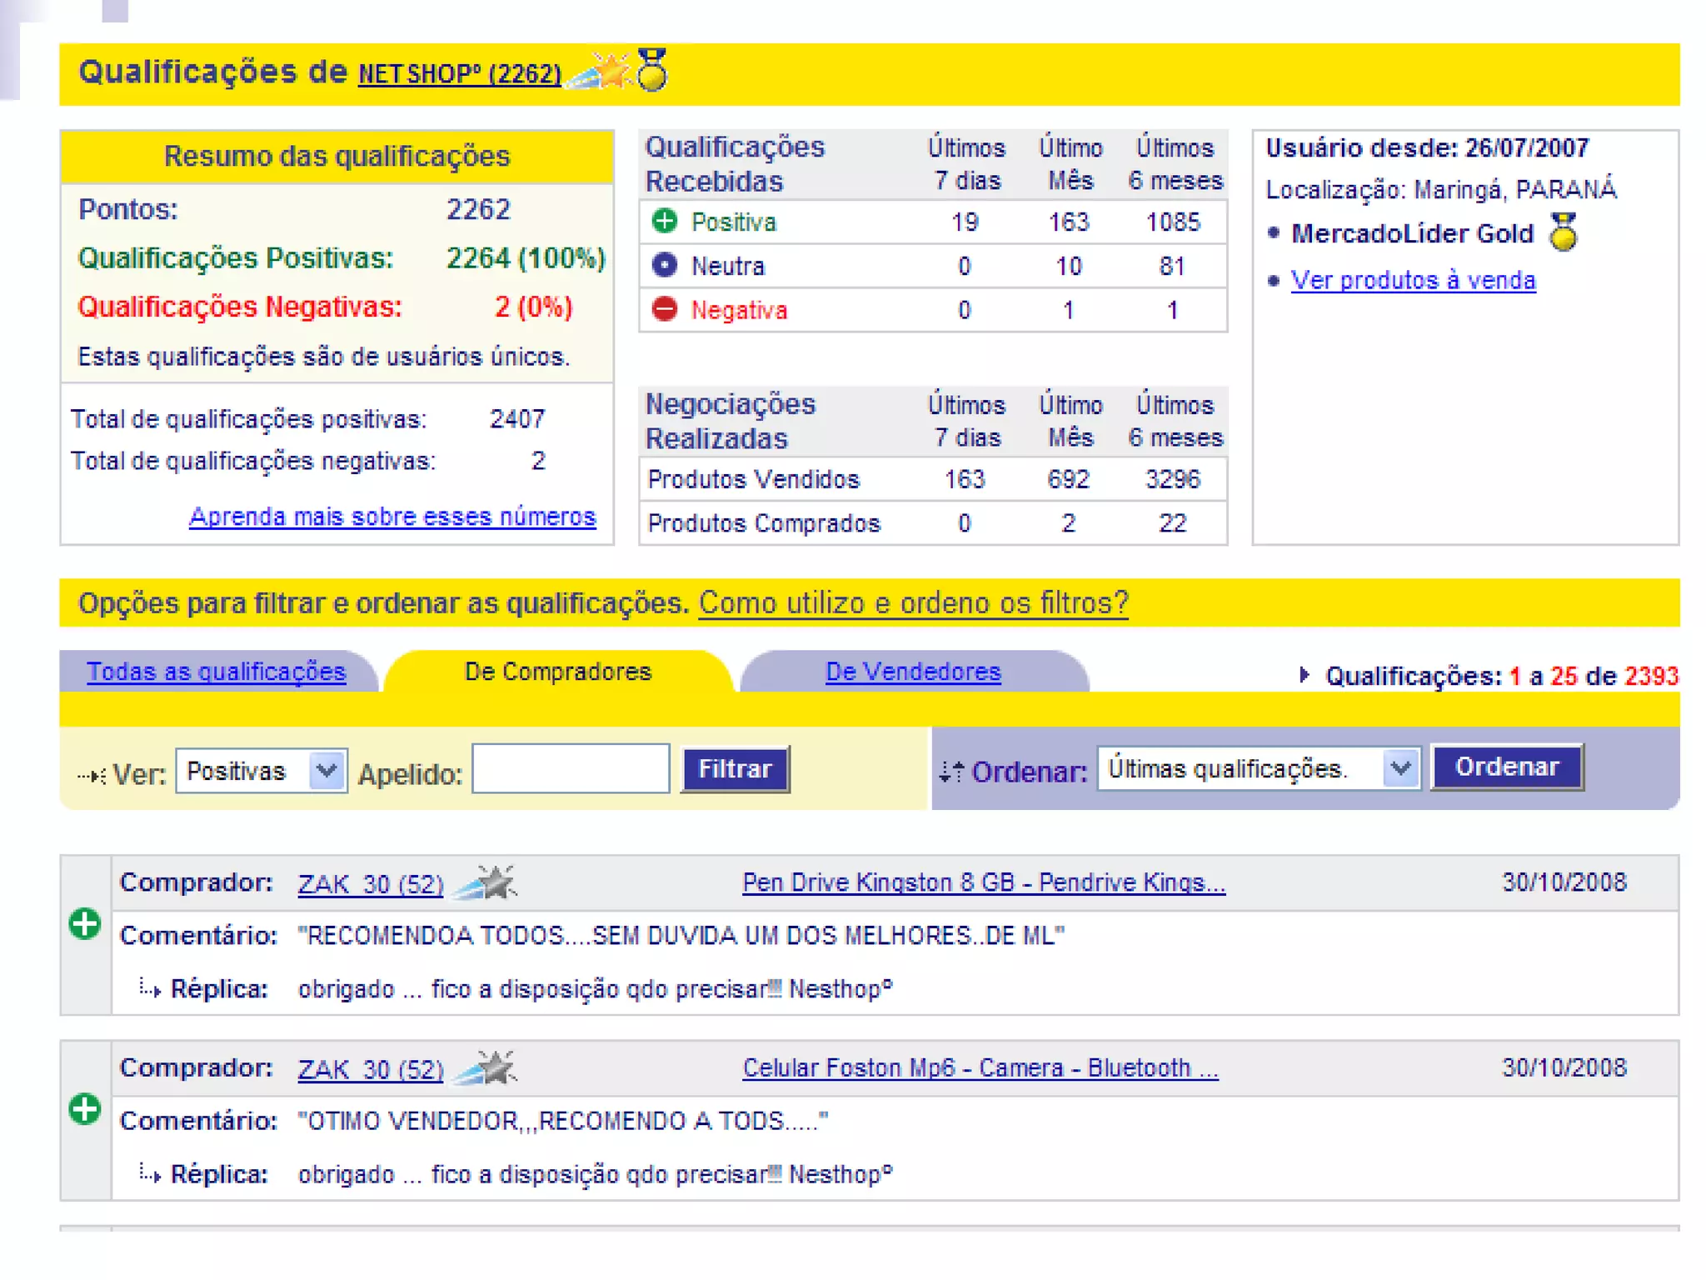
Task: Open Ver produtos à venda link
Action: pos(1413,280)
